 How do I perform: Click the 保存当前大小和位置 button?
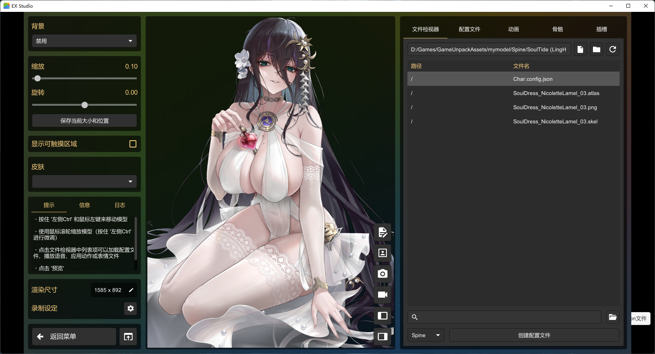point(84,121)
